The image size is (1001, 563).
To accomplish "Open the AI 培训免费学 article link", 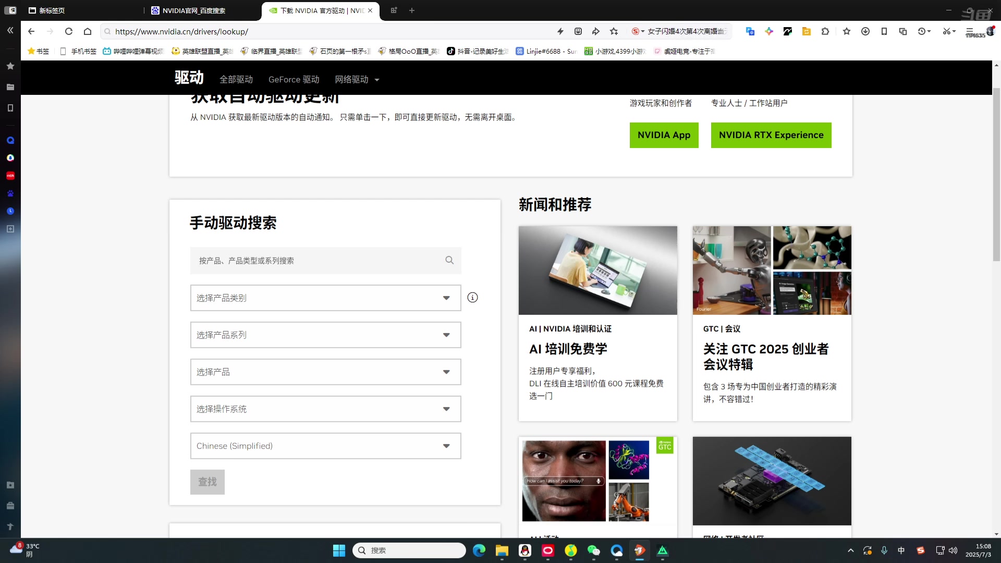I will (x=568, y=349).
